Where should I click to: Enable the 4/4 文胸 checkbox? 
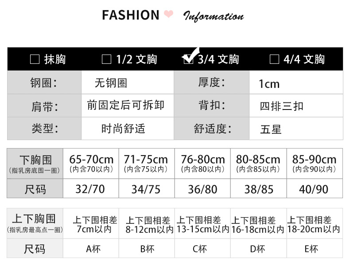274,59
